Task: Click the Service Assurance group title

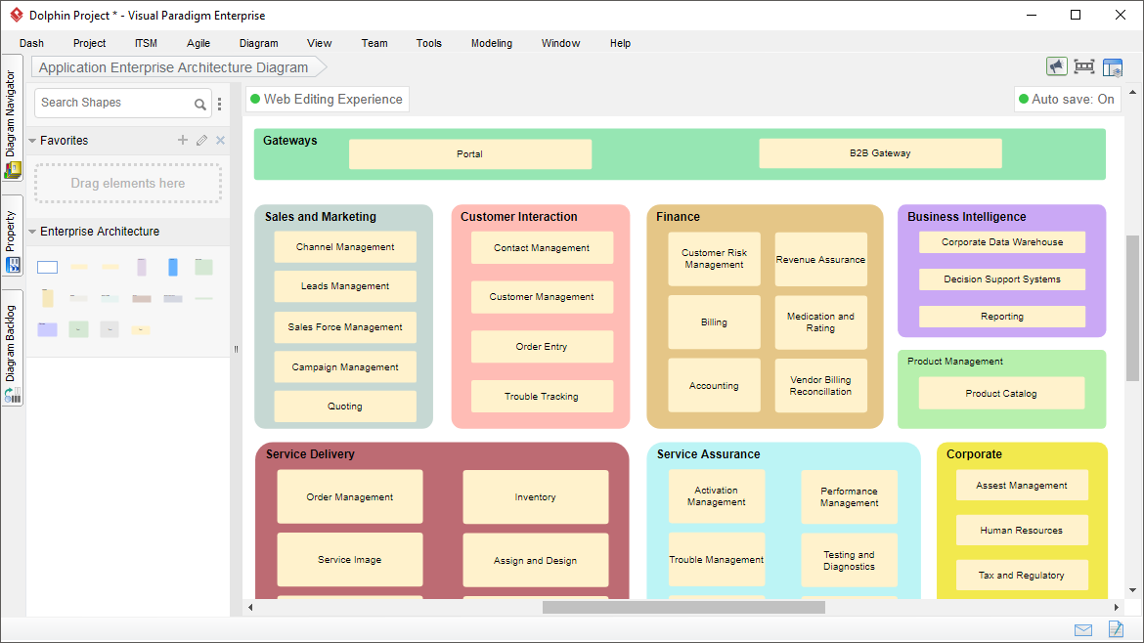Action: coord(709,454)
